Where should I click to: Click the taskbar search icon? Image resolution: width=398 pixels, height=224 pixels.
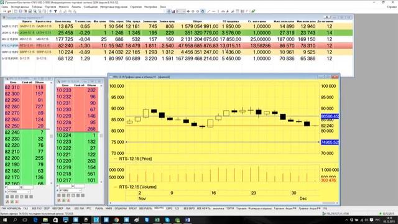point(15,220)
